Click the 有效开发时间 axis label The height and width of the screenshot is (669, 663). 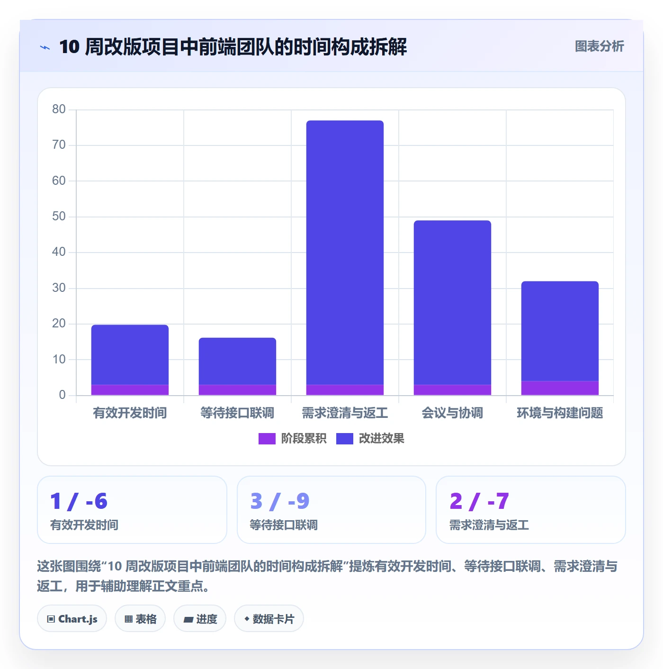pos(130,413)
